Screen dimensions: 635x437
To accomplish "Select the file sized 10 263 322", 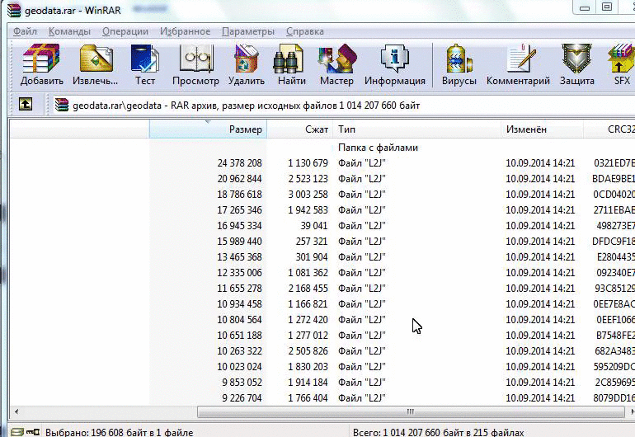I will 322,350.
